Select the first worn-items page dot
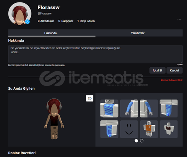The width and height of the screenshot is (187, 157). click(136, 141)
